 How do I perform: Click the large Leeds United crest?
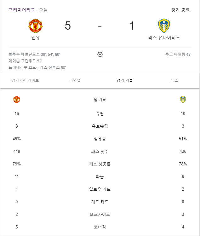coord(164,26)
